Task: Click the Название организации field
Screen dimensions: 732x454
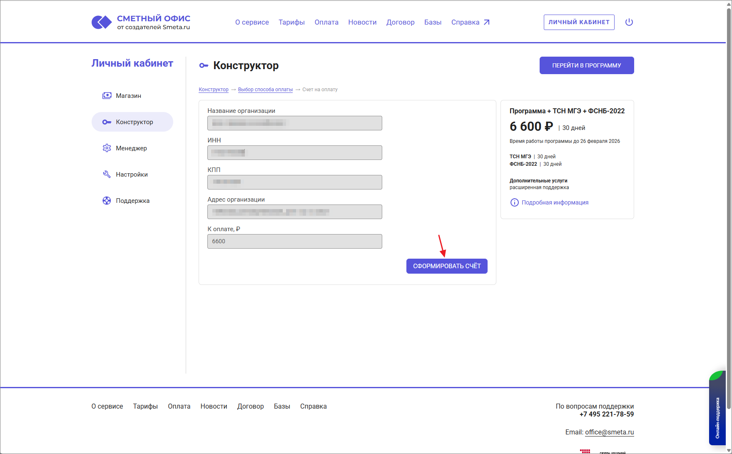Action: 294,123
